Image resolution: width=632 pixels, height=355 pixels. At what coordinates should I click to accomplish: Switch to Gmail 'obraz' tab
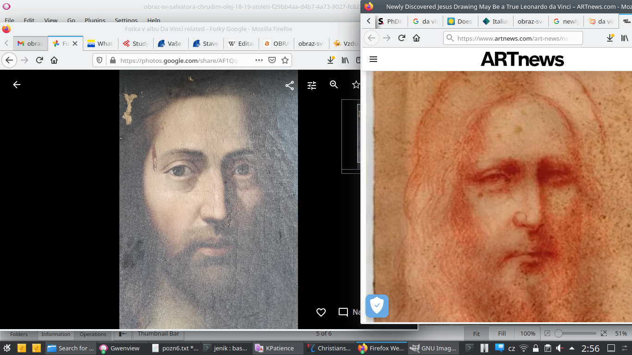pyautogui.click(x=30, y=43)
